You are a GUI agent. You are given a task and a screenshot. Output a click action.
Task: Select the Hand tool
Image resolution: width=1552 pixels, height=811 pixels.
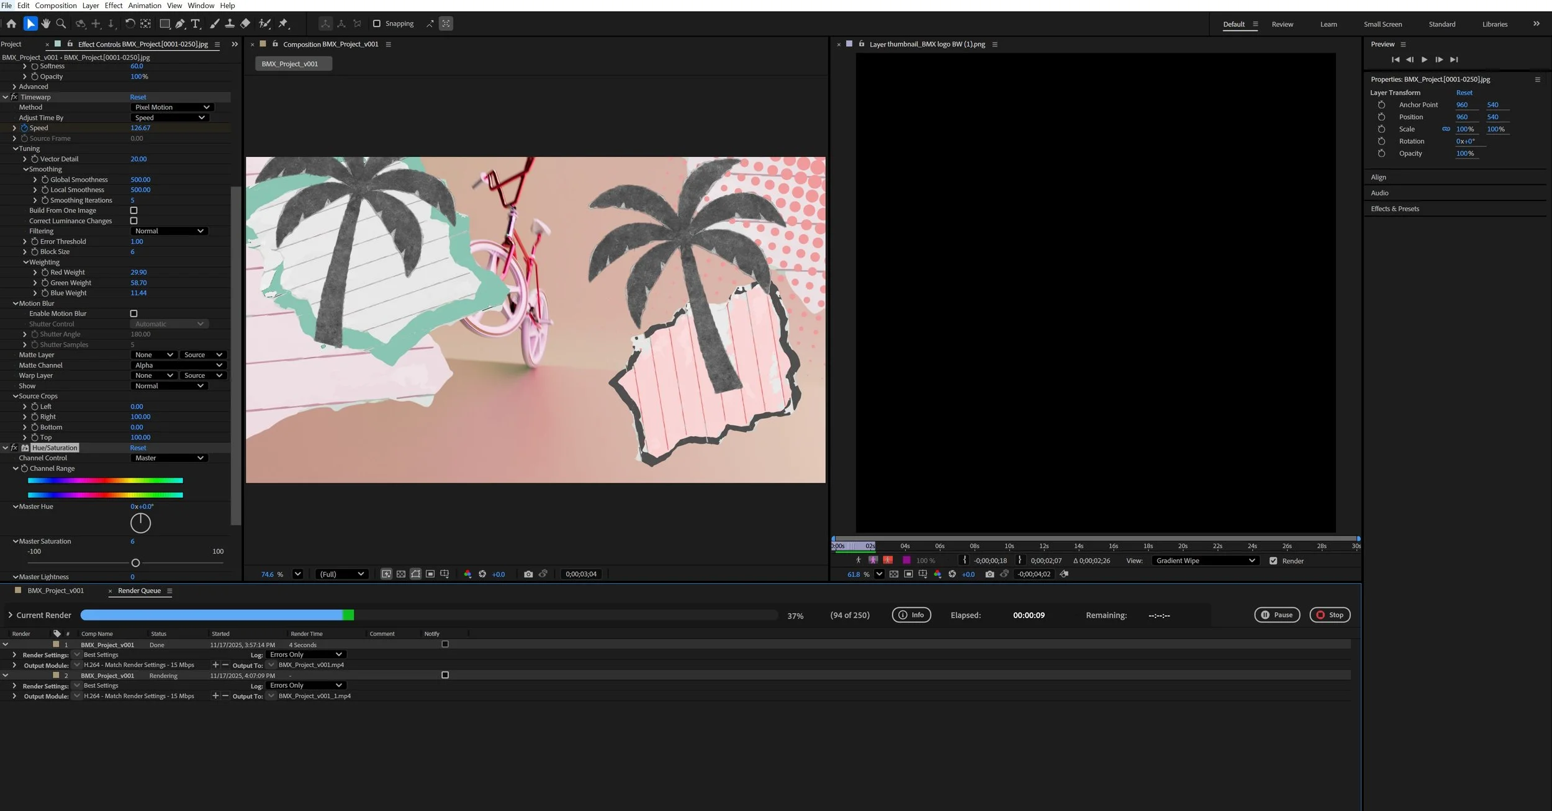[x=45, y=24]
